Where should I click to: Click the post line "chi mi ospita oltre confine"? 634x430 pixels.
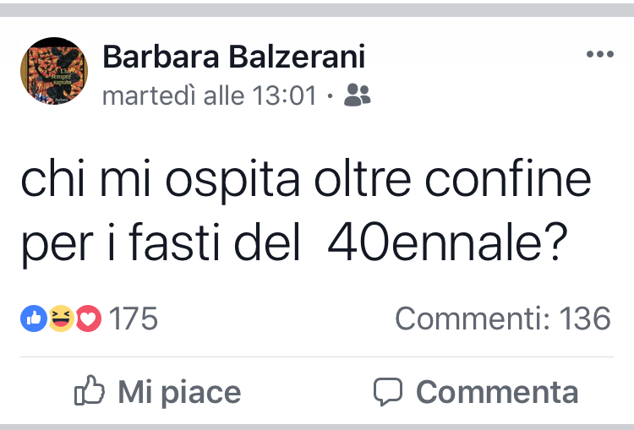tap(304, 182)
